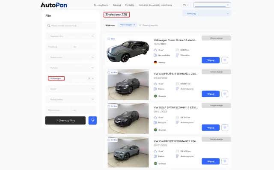Favorite the ID.4 with 67 000 km

point(225,94)
